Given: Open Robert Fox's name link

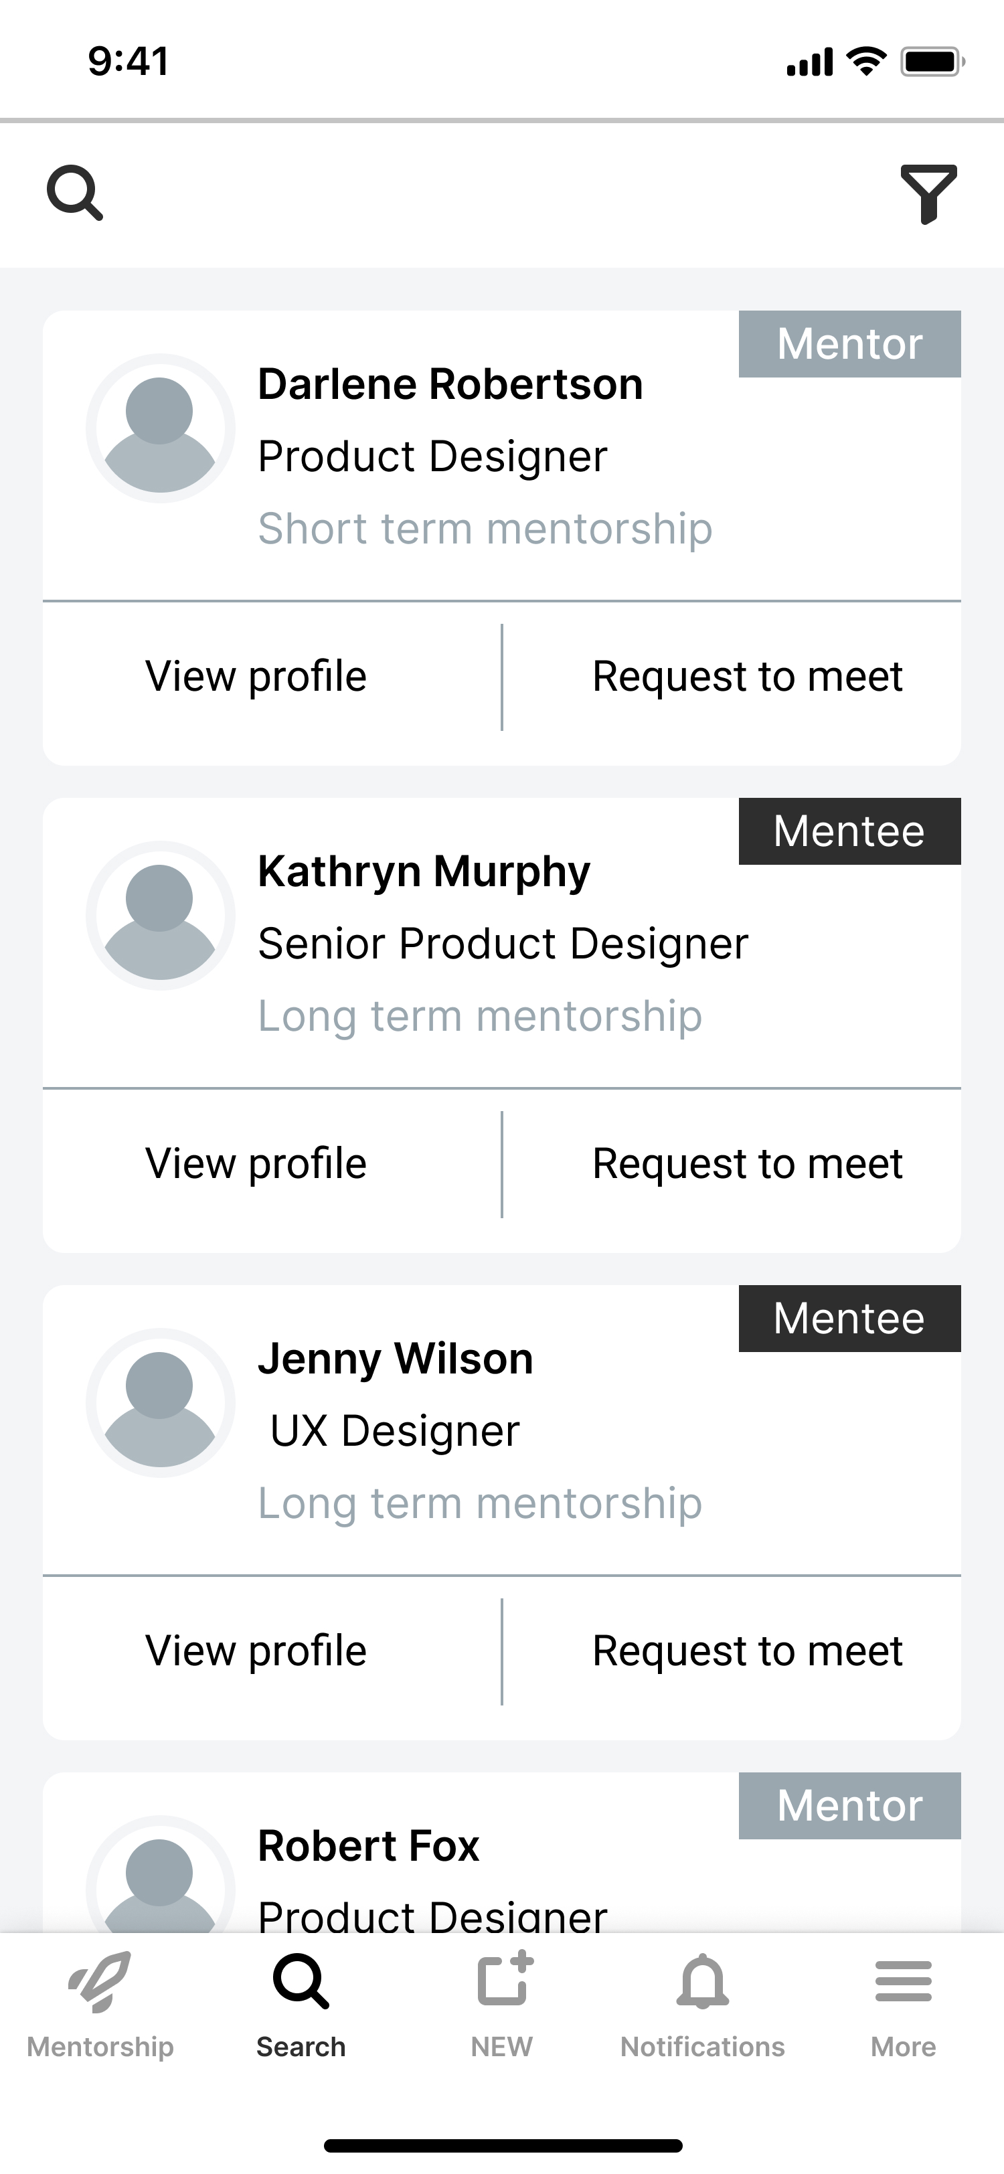Looking at the screenshot, I should point(369,1846).
